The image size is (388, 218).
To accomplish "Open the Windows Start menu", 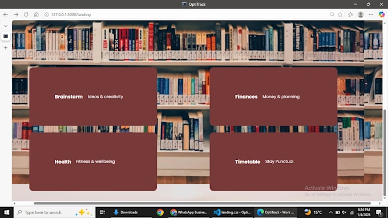I will (x=7, y=212).
